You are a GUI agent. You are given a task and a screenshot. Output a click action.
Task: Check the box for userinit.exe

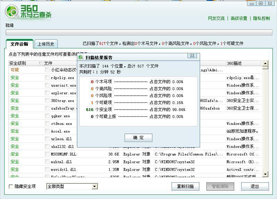click(x=47, y=85)
